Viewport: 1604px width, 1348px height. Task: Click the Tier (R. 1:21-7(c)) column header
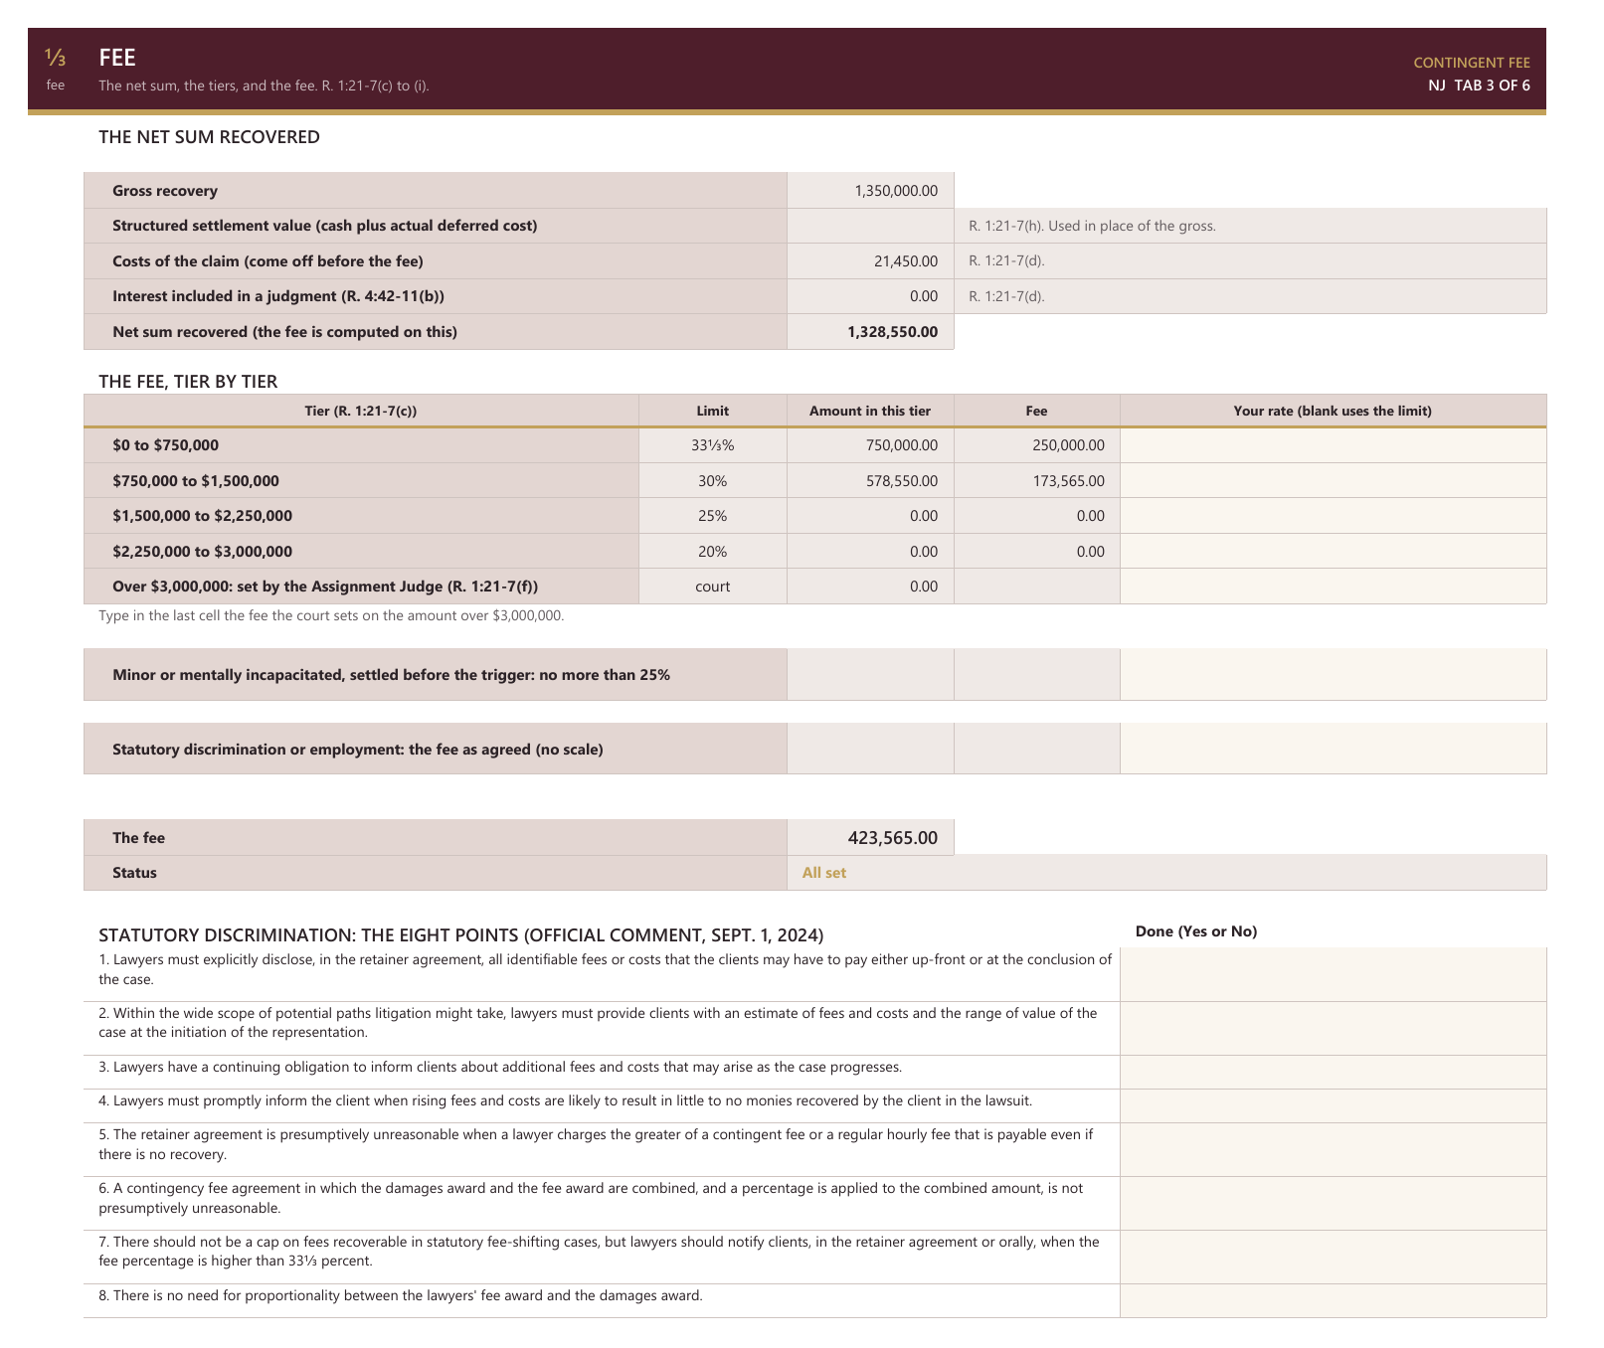361,411
